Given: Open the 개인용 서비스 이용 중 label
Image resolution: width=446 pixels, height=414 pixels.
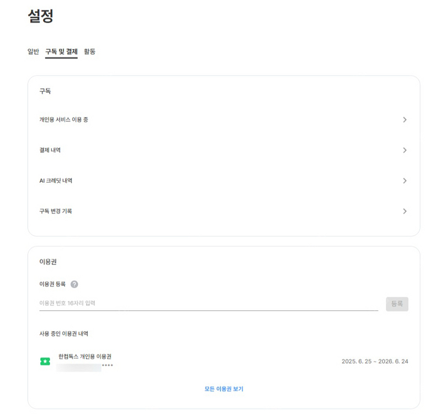Looking at the screenshot, I should click(x=63, y=120).
